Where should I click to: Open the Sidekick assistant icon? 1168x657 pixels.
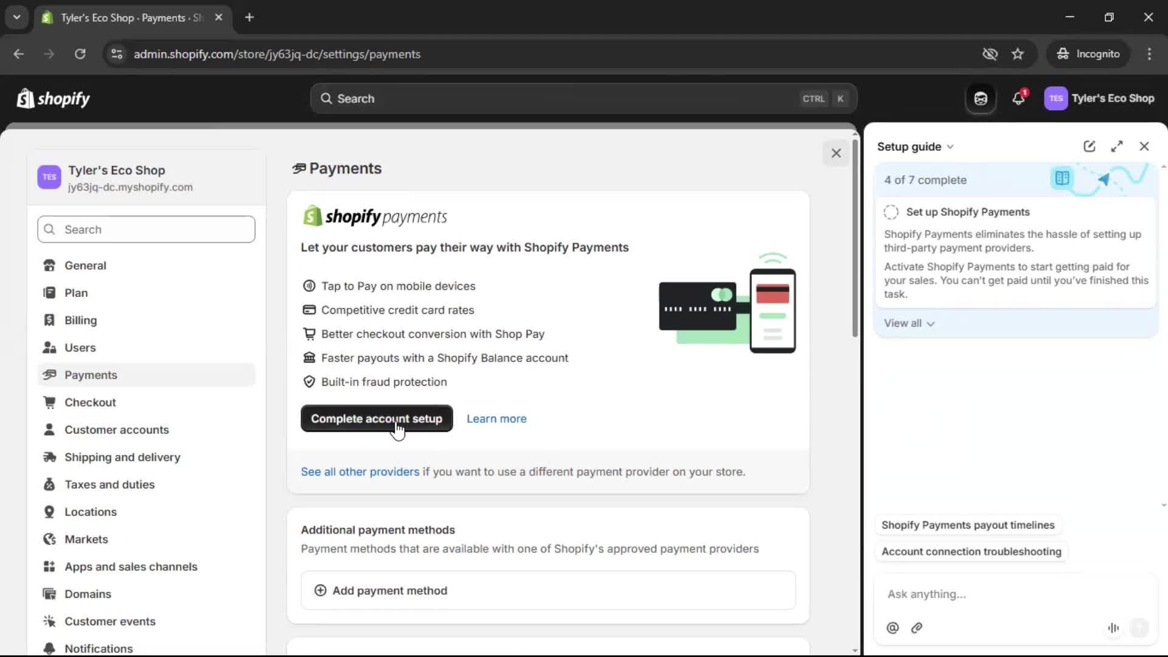(x=981, y=98)
